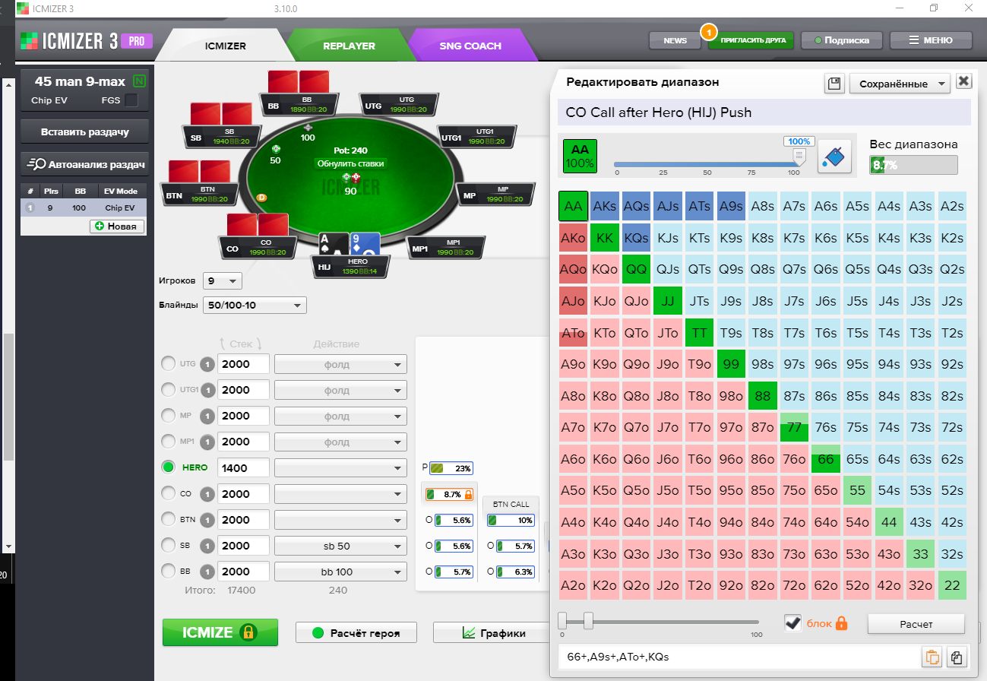Click the UTG player count badge
Viewport: 987px width, 681px height.
207,364
